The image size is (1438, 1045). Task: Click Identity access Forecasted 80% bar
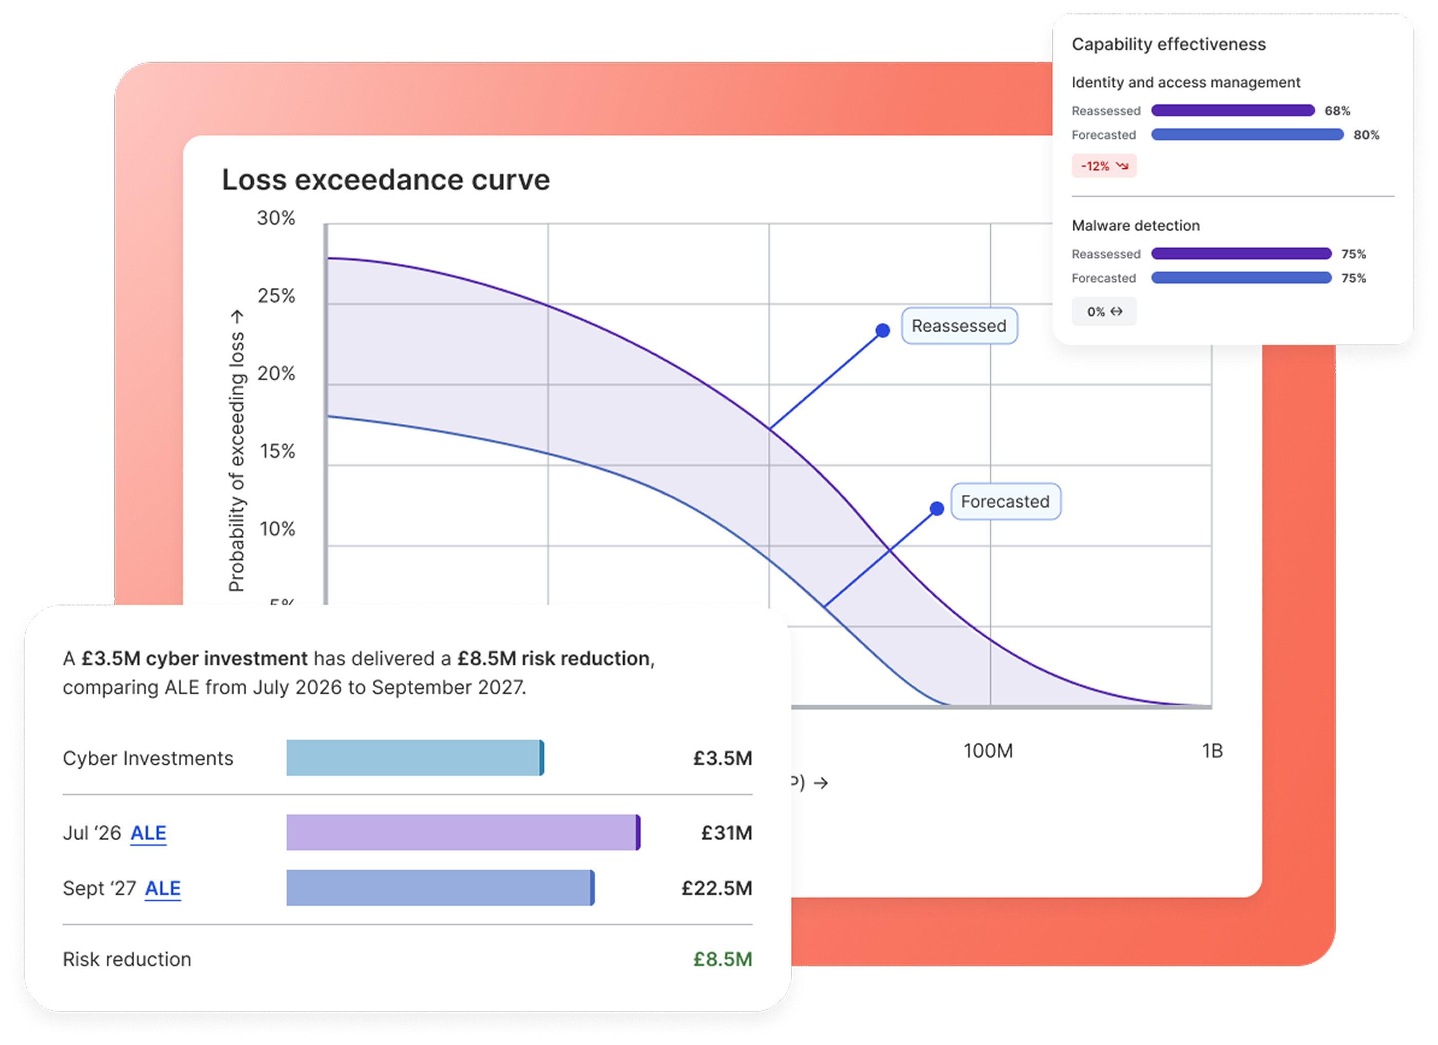coord(1247,134)
